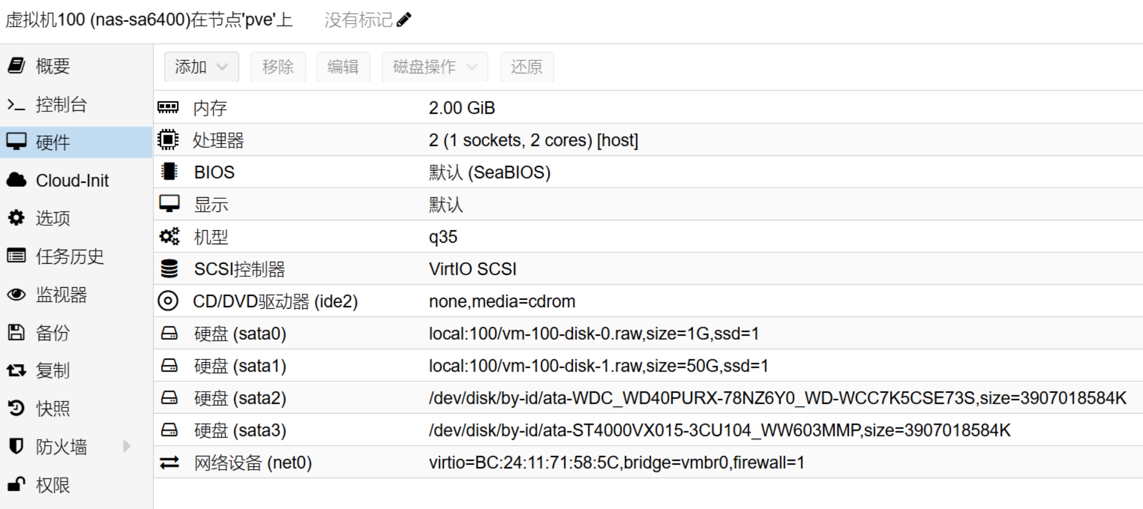Click the memory (内存) RAM icon
Image resolution: width=1143 pixels, height=509 pixels.
click(168, 107)
